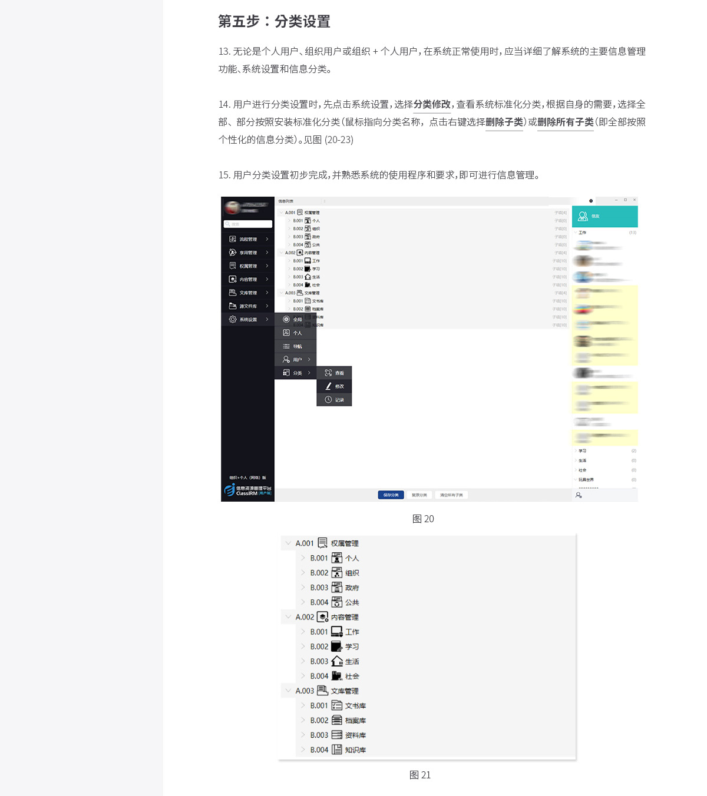Click the 生活 house icon in Figure 21
The height and width of the screenshot is (796, 707).
[336, 661]
